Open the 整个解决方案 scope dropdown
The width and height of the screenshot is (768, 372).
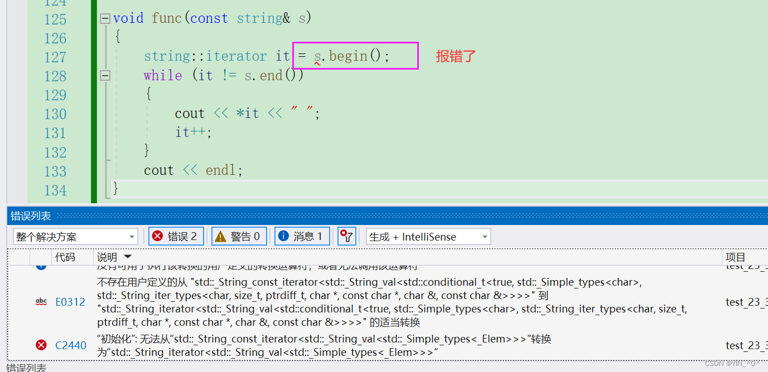click(x=75, y=237)
